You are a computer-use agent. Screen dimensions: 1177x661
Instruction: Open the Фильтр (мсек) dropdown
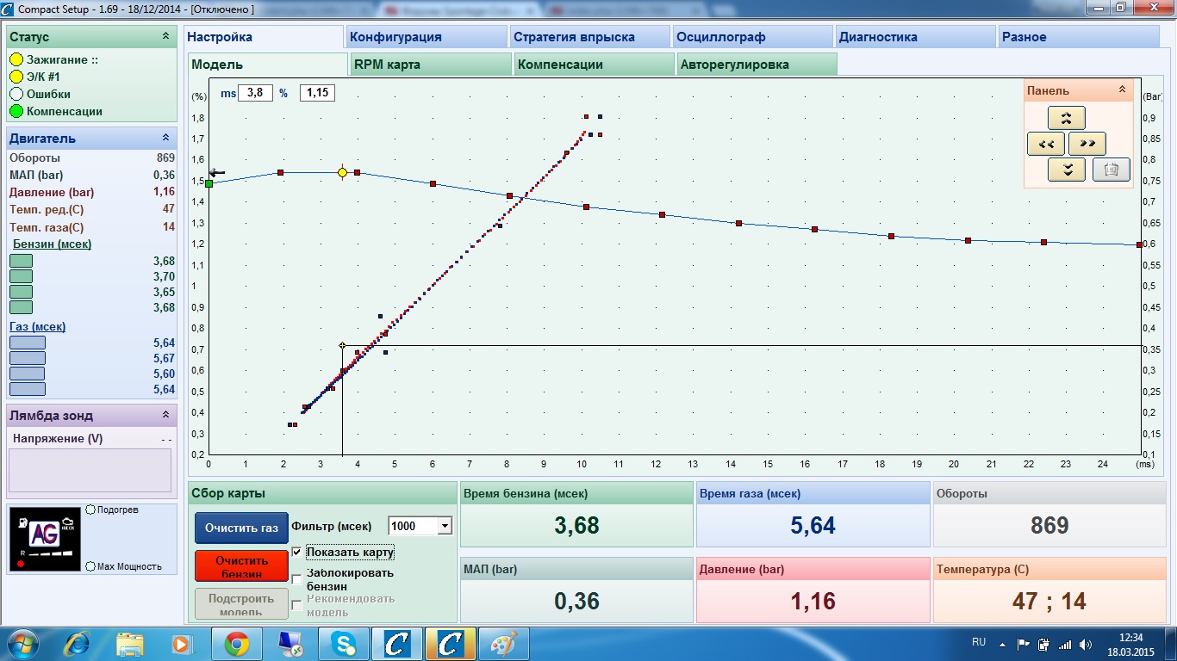pyautogui.click(x=445, y=526)
